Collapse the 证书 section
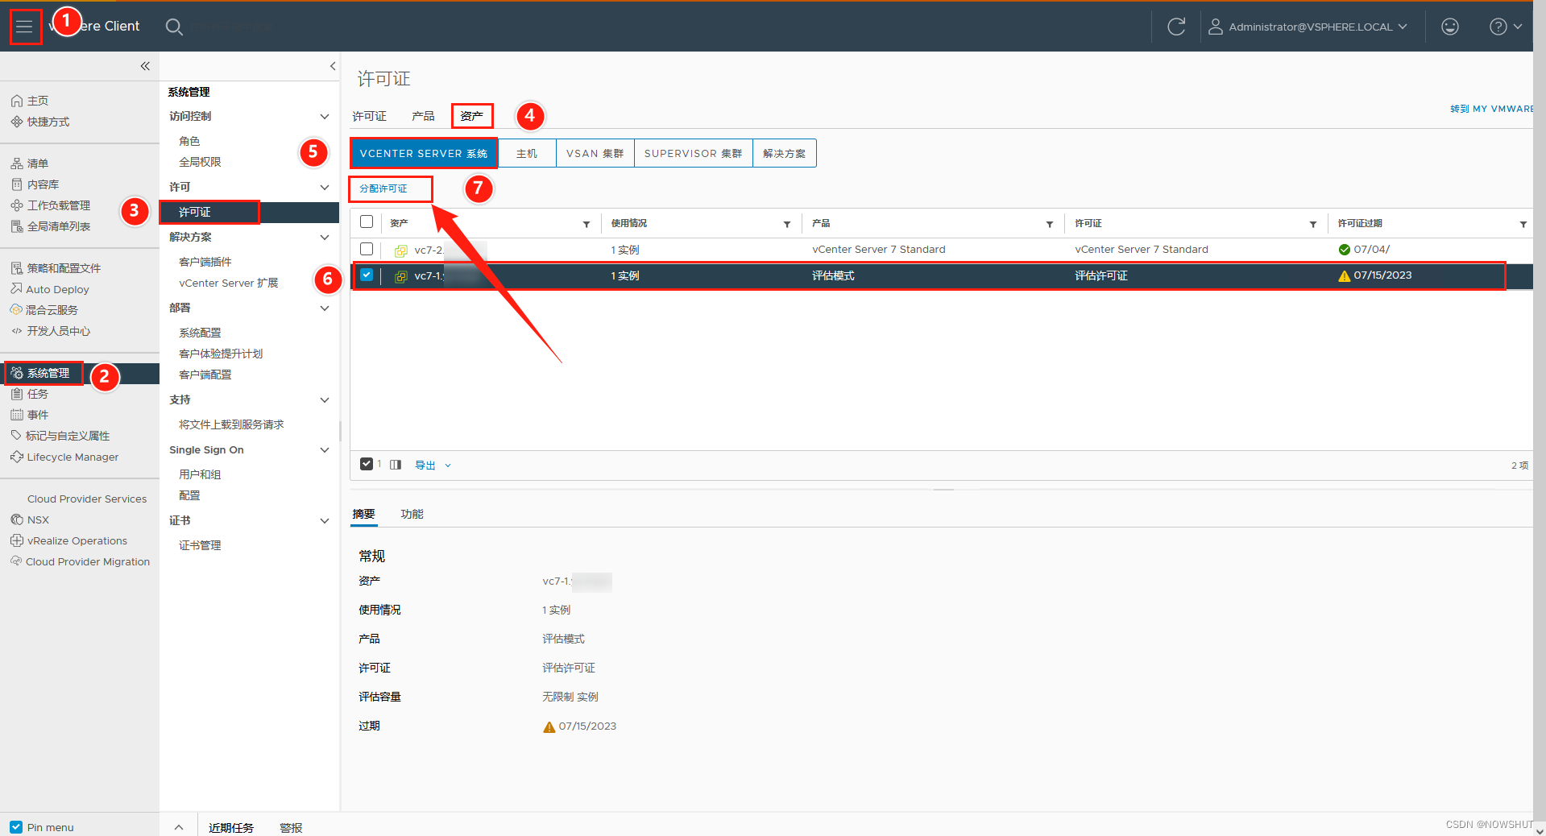The height and width of the screenshot is (836, 1546). click(x=325, y=521)
